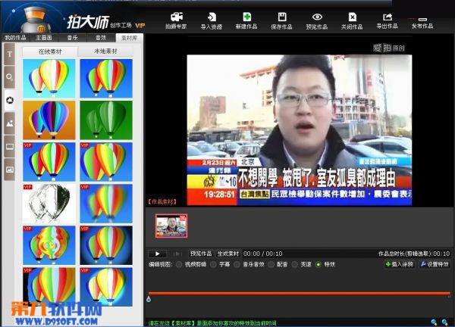Choose the orange-background inverted balloon effect
Screen dimensions: 455x327
(x=49, y=120)
